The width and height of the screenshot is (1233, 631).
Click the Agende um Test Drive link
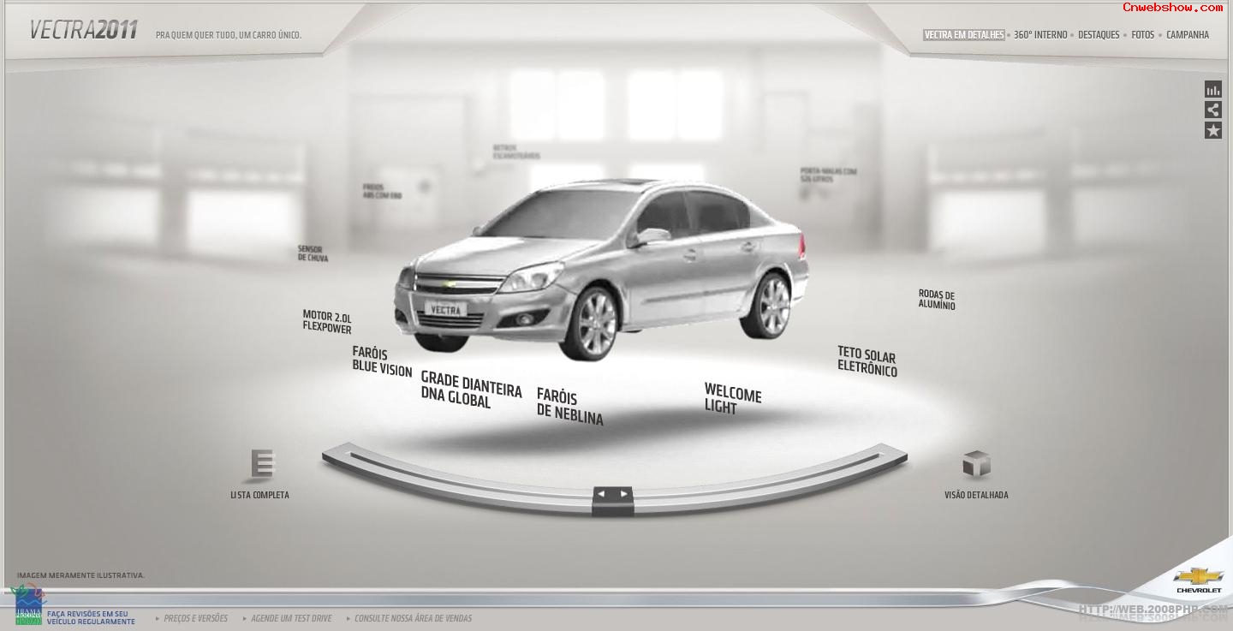click(290, 618)
